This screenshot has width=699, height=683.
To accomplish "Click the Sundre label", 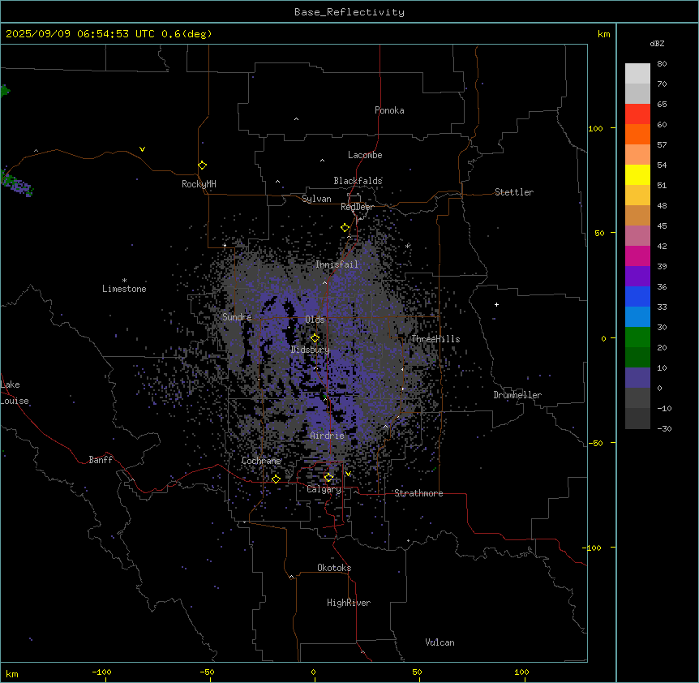I will (x=237, y=317).
